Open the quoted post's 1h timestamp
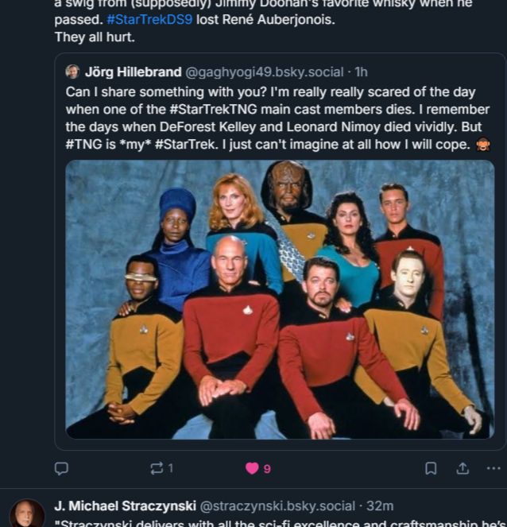 [x=362, y=72]
